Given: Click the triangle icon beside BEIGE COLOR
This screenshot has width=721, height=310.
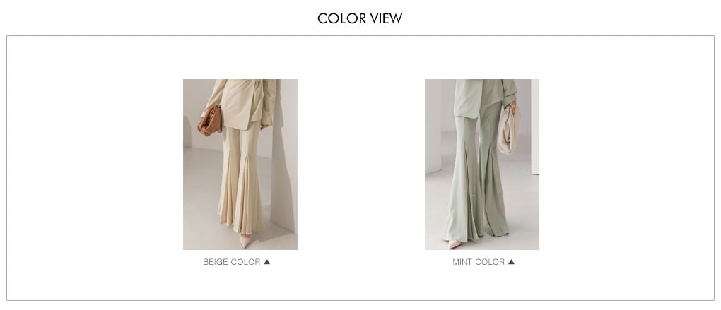Looking at the screenshot, I should (x=266, y=262).
